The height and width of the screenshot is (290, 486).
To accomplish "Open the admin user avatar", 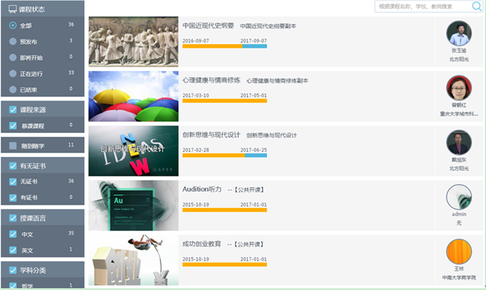I will (x=459, y=197).
